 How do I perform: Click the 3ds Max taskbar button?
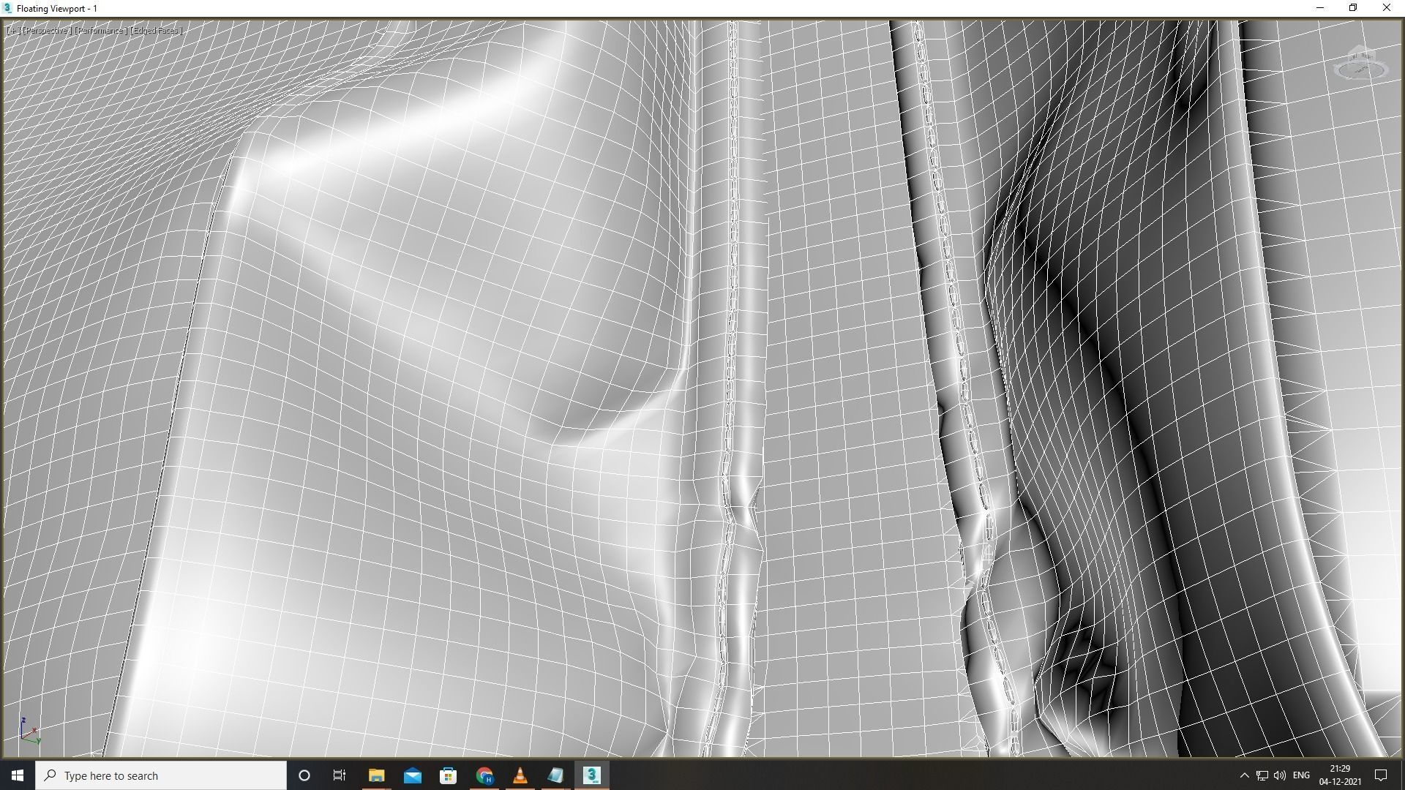pos(591,775)
